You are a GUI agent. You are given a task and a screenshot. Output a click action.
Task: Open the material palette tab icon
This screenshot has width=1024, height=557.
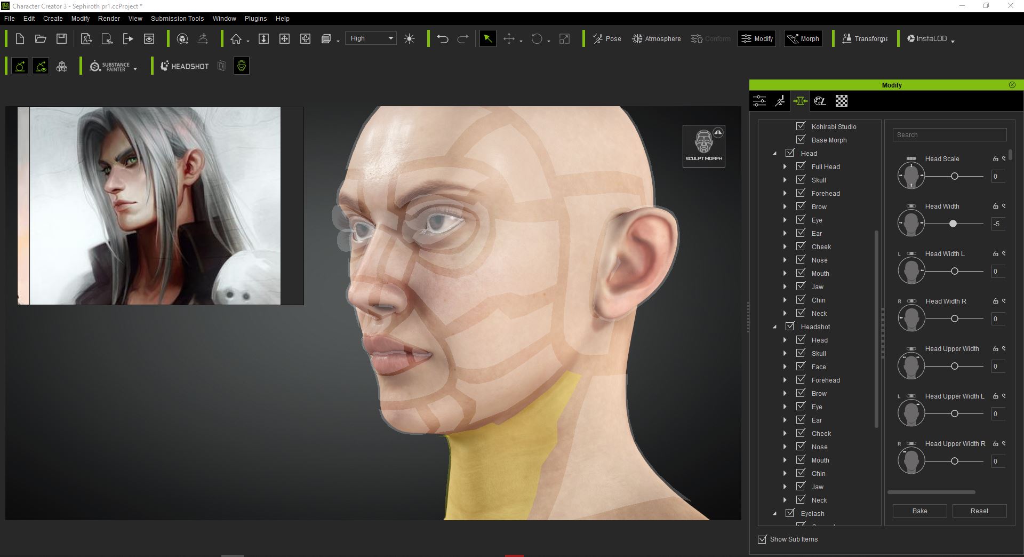point(820,101)
